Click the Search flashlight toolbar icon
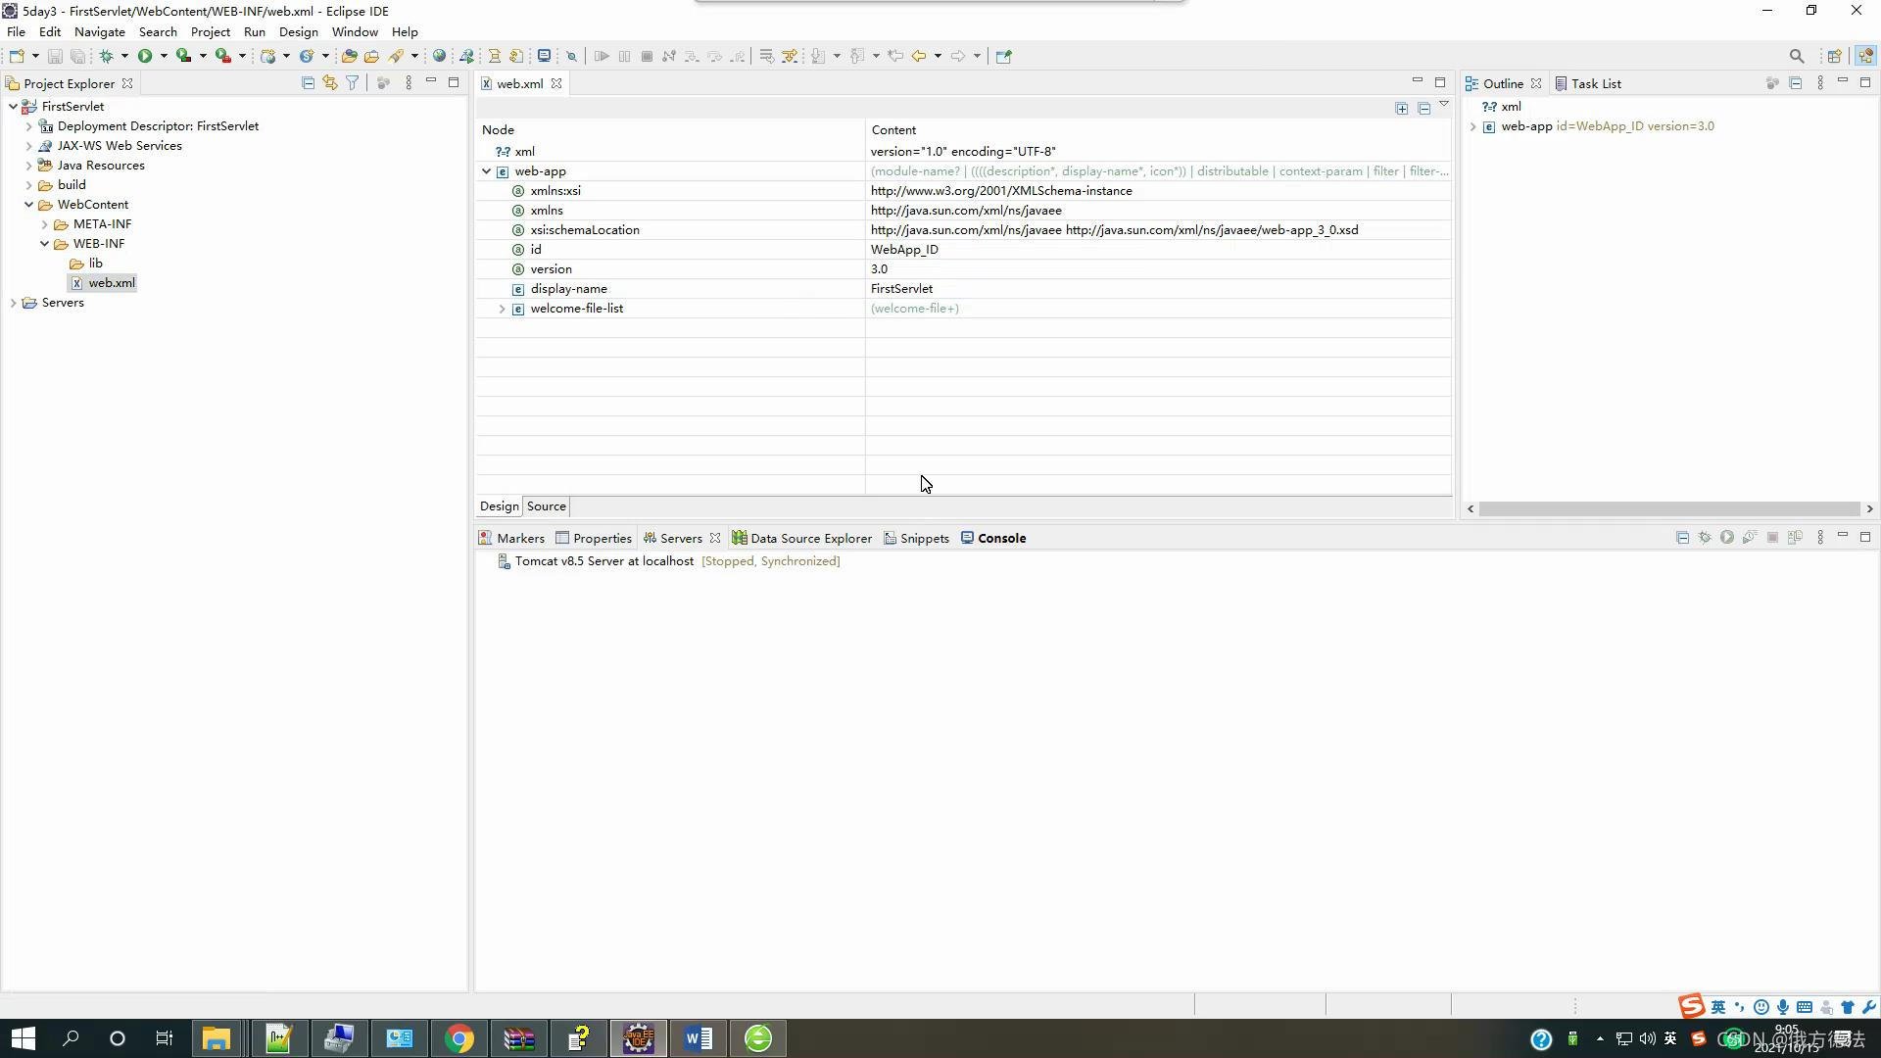Screen dimensions: 1881x1058 [396, 56]
